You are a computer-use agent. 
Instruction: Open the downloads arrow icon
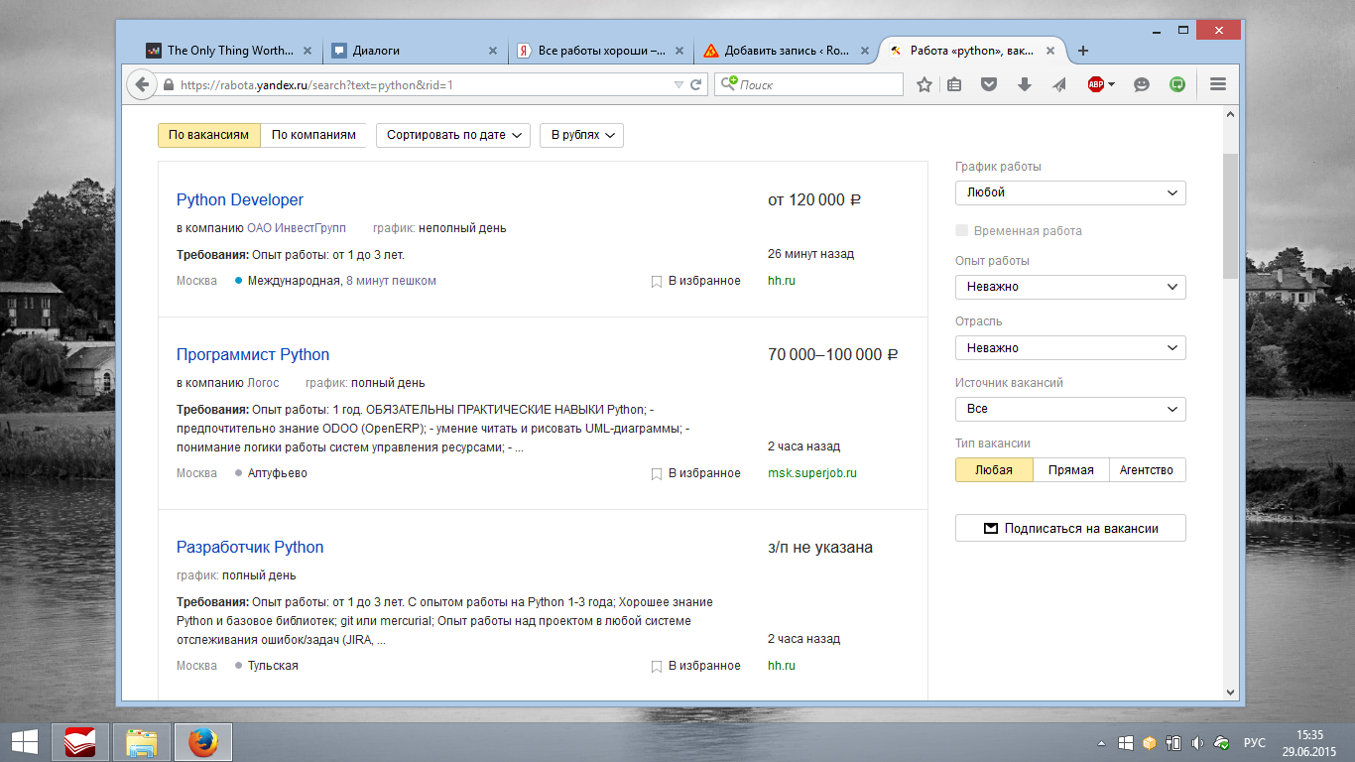(x=1025, y=85)
